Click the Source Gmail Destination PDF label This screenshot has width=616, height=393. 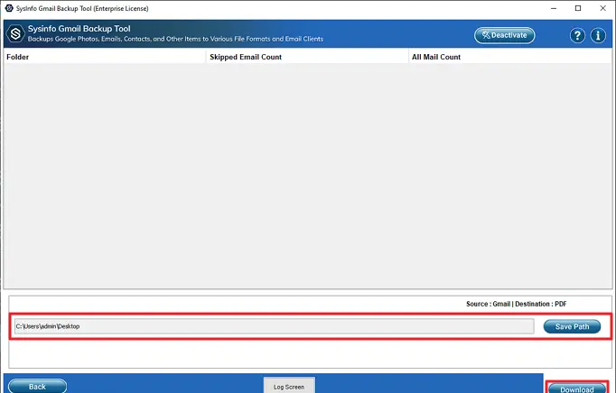(517, 304)
